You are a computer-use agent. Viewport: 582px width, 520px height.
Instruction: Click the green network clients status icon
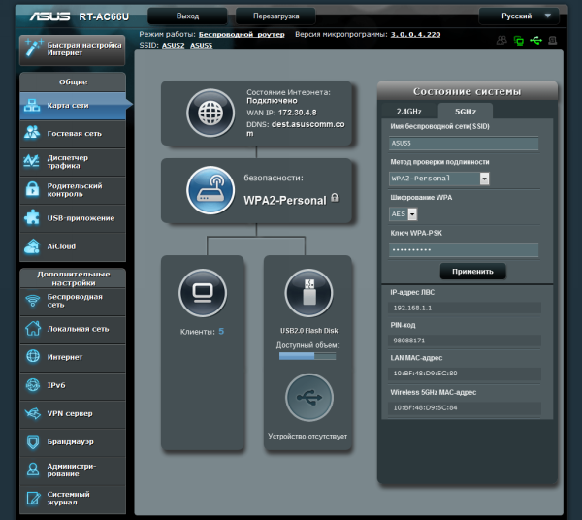[x=519, y=40]
